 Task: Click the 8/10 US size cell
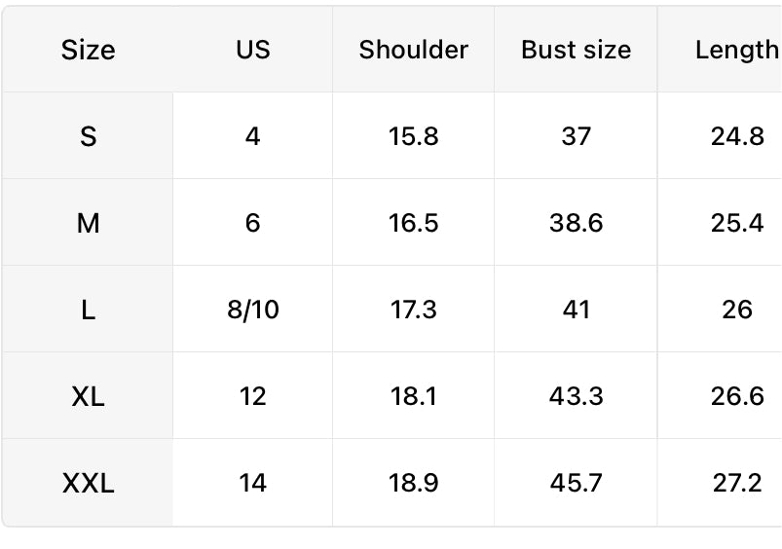tap(252, 310)
